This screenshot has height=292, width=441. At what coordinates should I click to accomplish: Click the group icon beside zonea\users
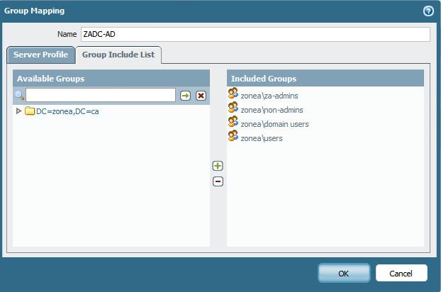click(233, 136)
